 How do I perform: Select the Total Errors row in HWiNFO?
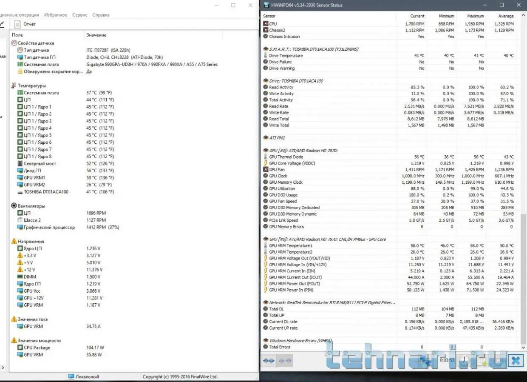pos(389,347)
